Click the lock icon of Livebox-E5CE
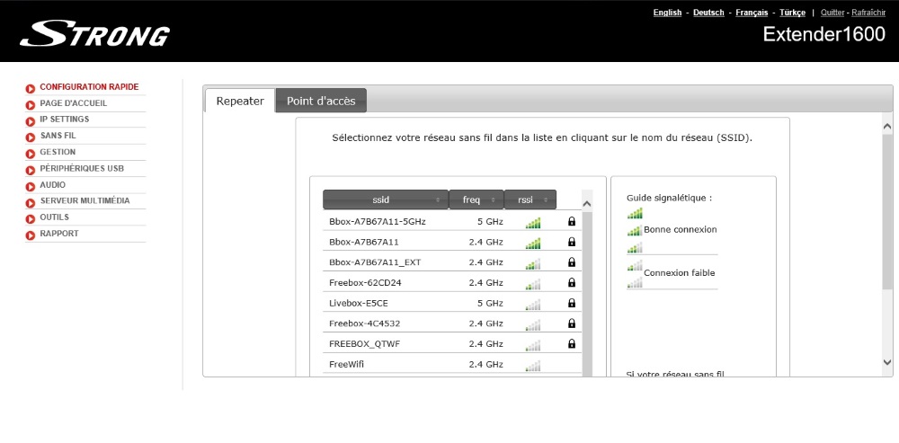The height and width of the screenshot is (443, 899). (571, 303)
